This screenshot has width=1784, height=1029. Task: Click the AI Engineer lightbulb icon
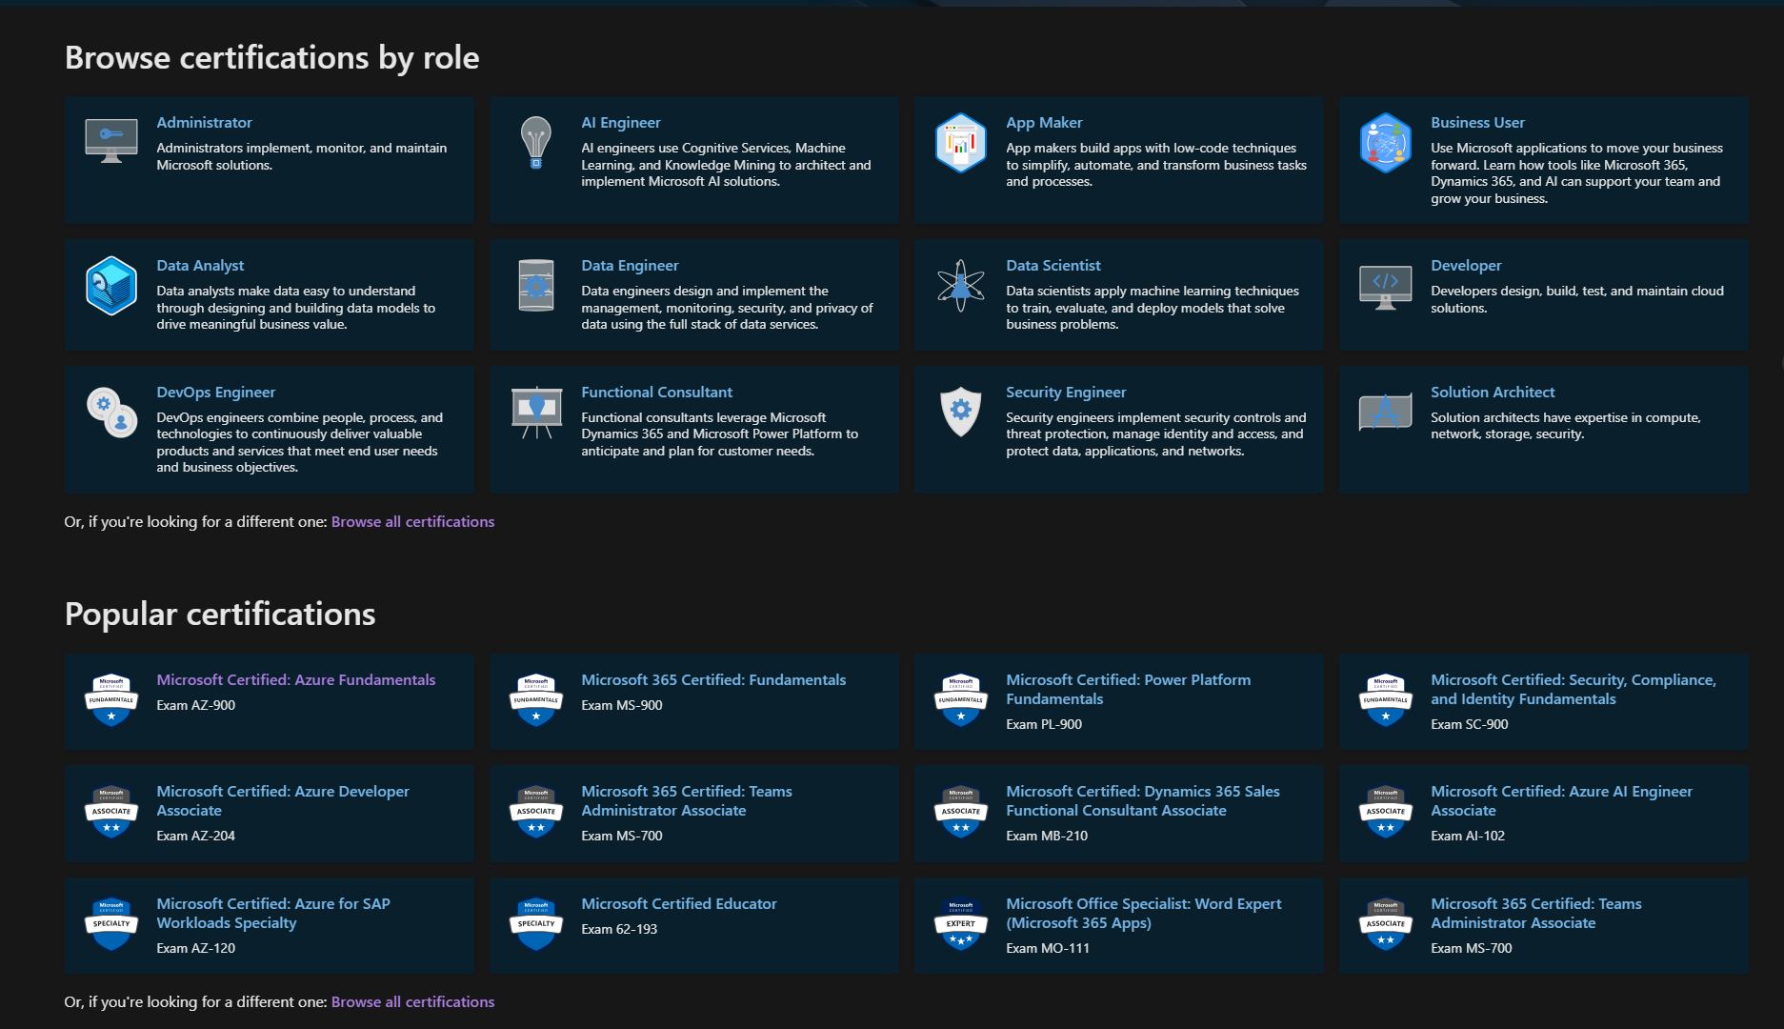point(536,143)
